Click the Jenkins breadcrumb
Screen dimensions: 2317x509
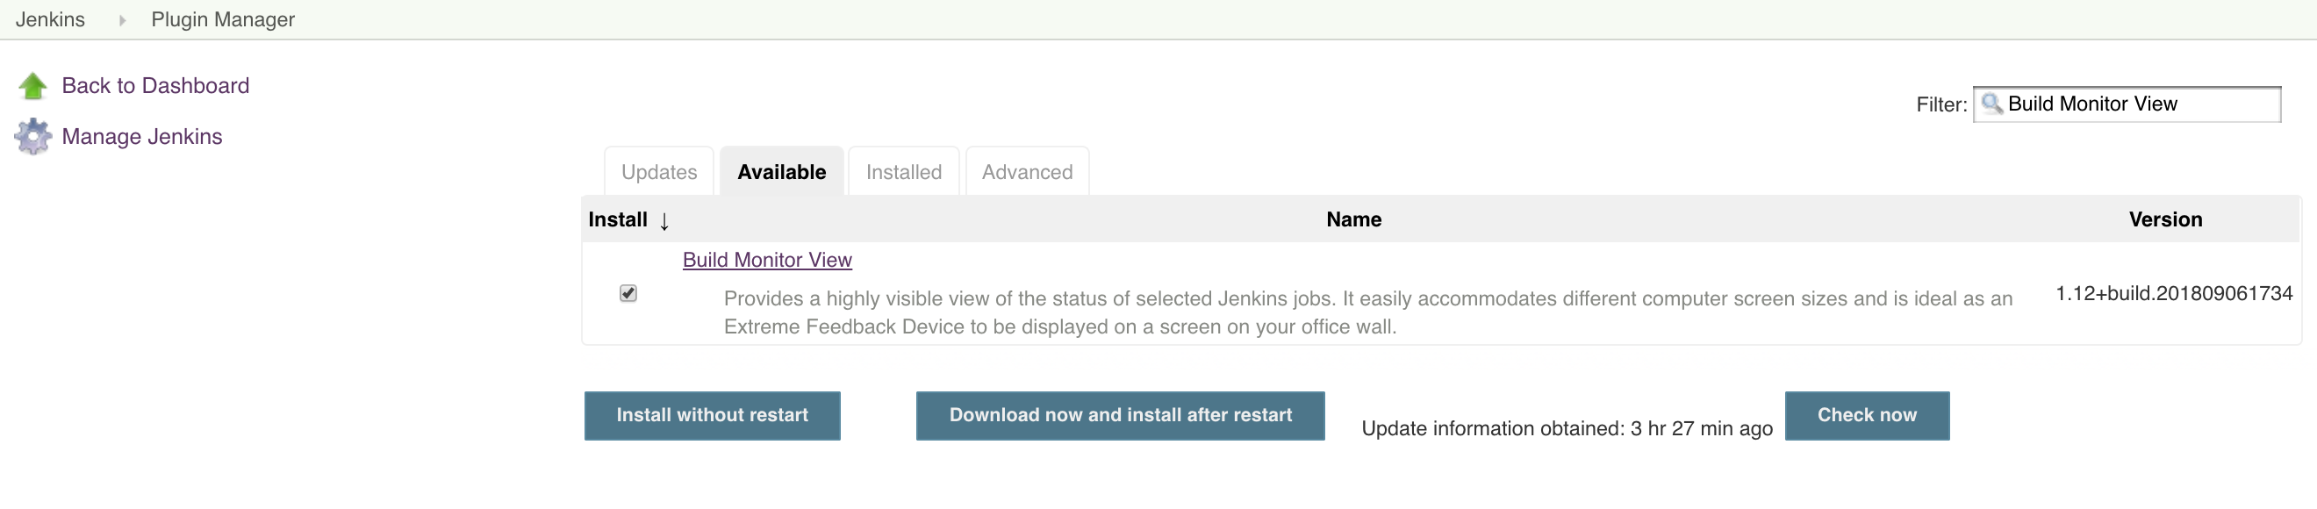point(50,19)
